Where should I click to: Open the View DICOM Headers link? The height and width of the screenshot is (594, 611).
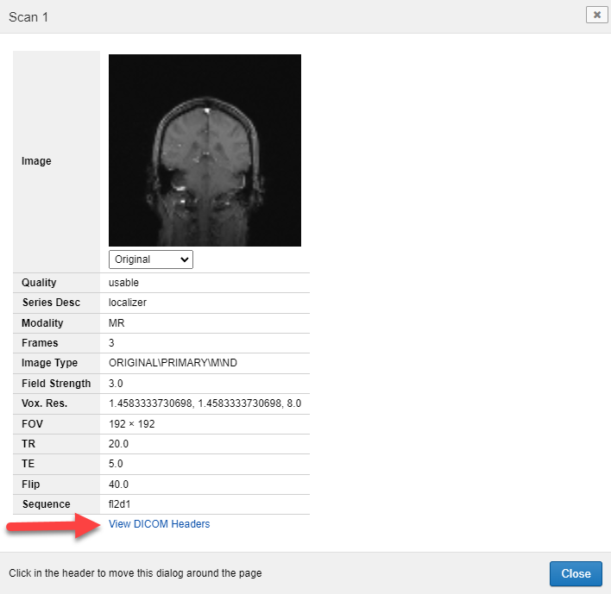click(159, 524)
